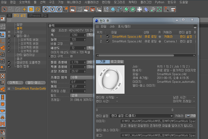Click the 폭 1280 value stepper
The height and width of the screenshot is (139, 208).
(85, 35)
